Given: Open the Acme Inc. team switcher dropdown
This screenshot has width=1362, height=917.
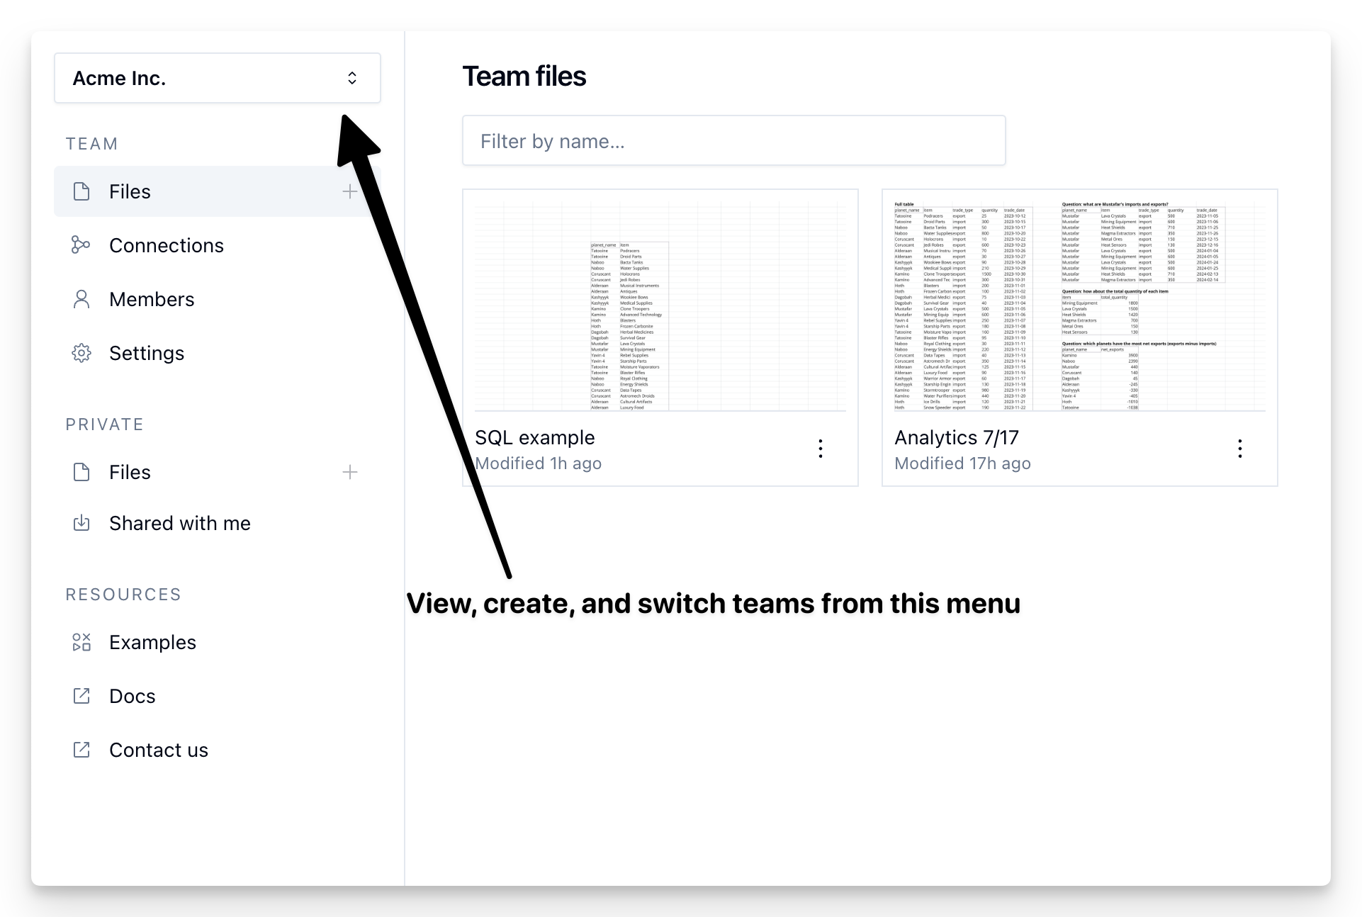Looking at the screenshot, I should coord(217,78).
